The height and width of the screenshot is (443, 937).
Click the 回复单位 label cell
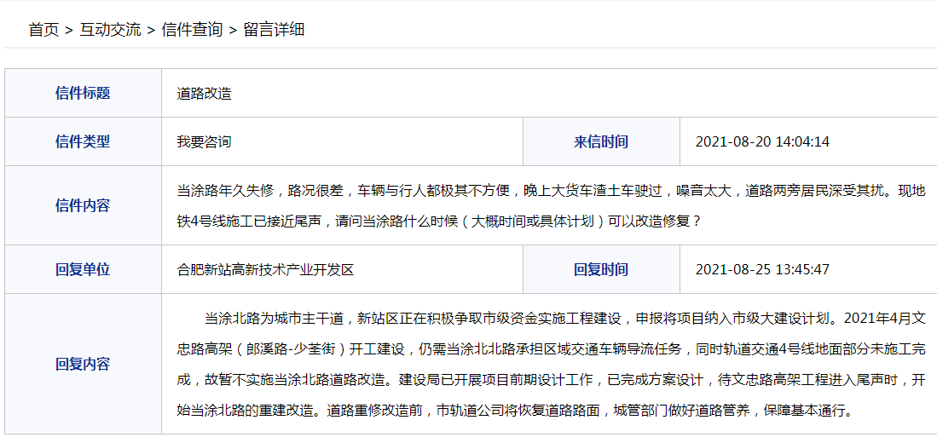coord(83,269)
